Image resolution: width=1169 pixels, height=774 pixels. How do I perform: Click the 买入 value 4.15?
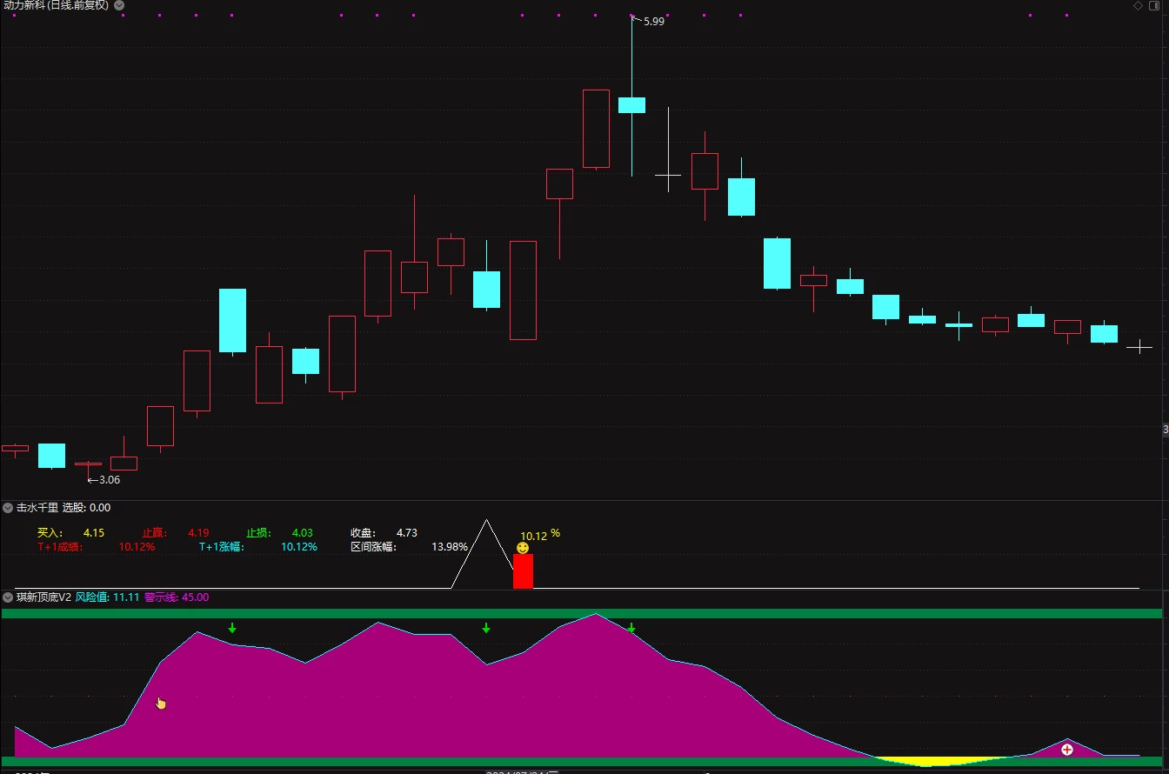tap(94, 532)
